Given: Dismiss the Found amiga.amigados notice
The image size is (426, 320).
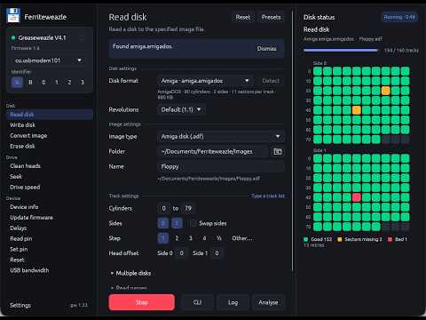Looking at the screenshot, I should (266, 49).
